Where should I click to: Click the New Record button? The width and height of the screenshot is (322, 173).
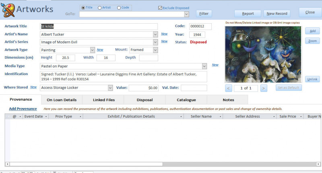[x=277, y=14]
